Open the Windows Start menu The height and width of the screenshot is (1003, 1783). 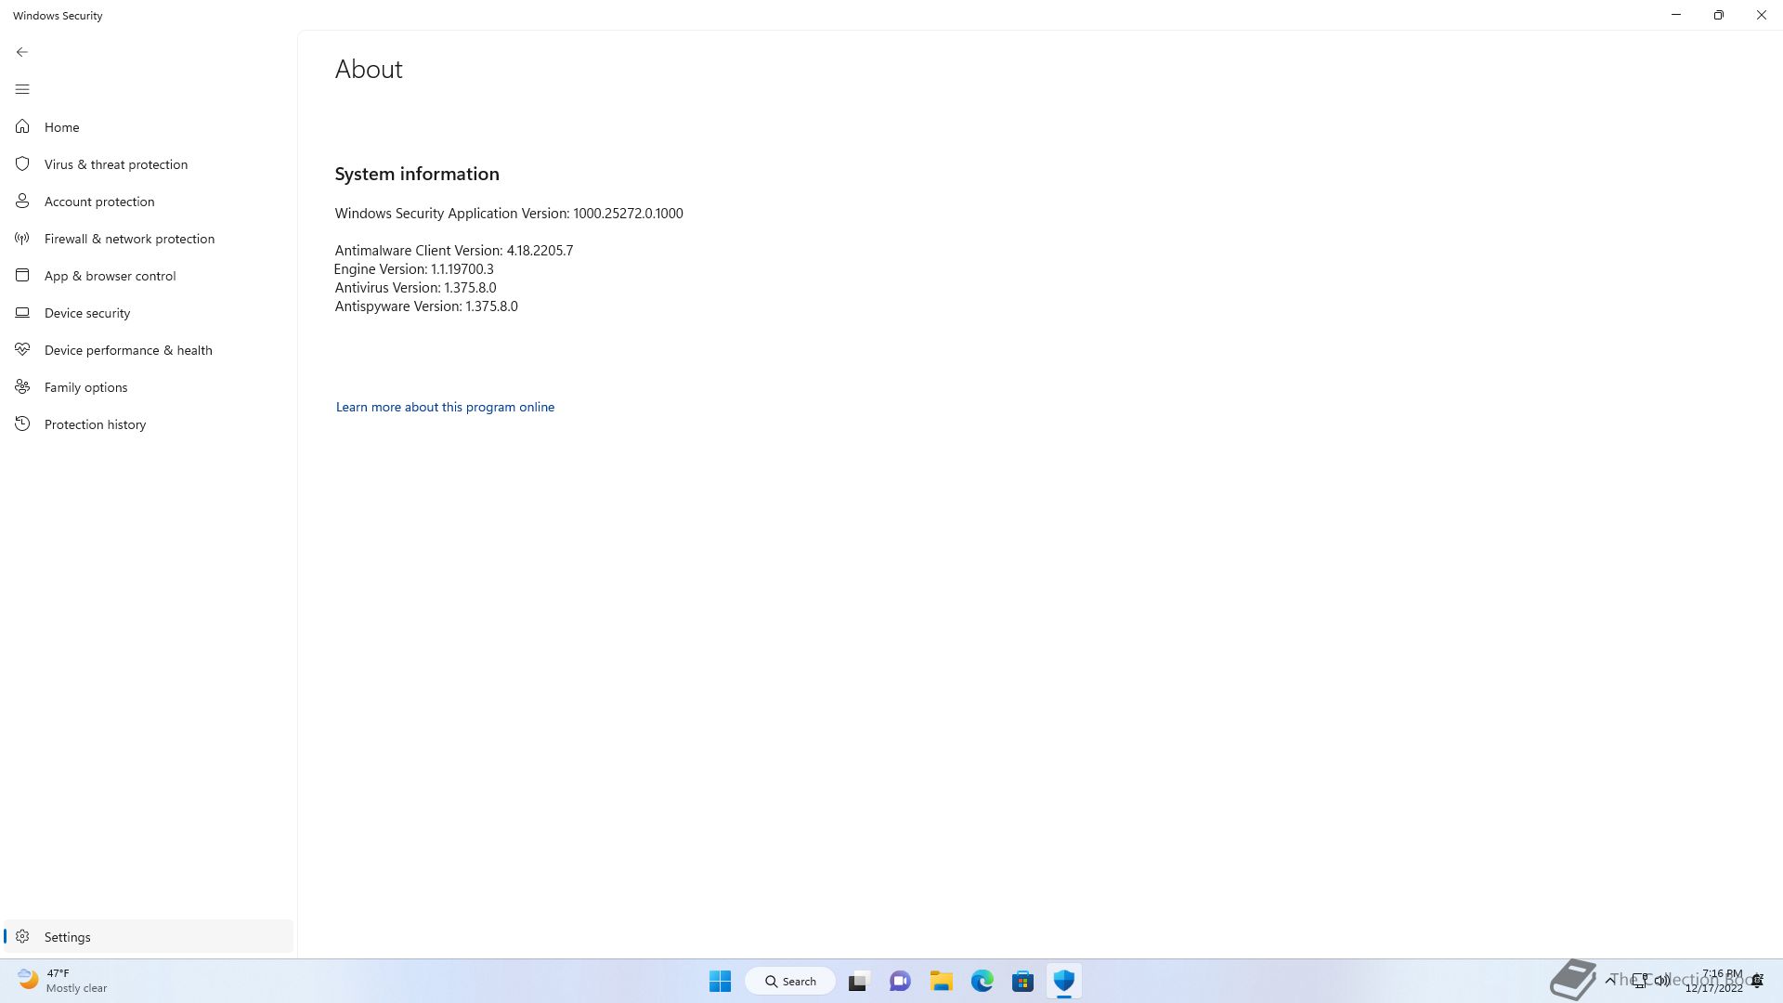pos(720,981)
